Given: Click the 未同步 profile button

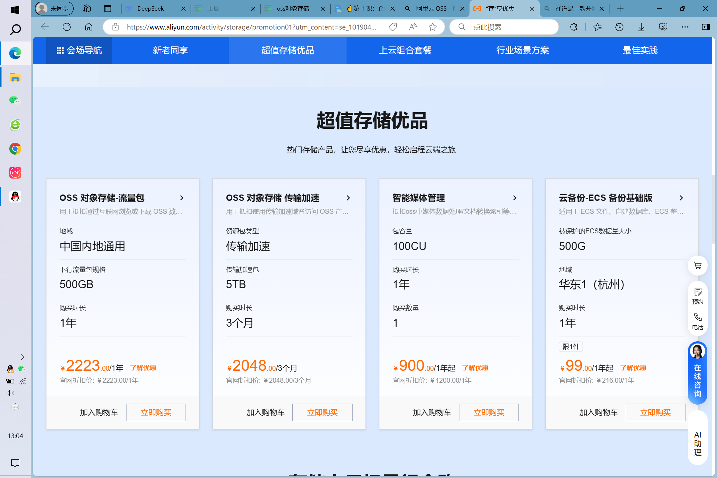Looking at the screenshot, I should [54, 9].
